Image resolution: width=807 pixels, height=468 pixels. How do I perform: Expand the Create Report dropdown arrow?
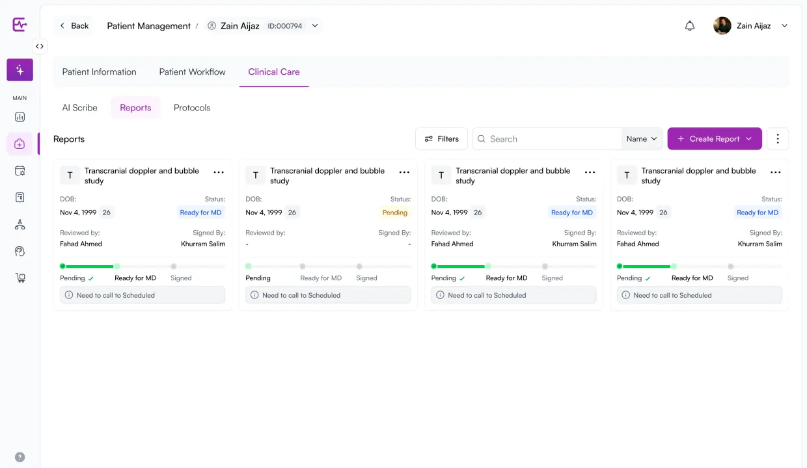point(749,138)
